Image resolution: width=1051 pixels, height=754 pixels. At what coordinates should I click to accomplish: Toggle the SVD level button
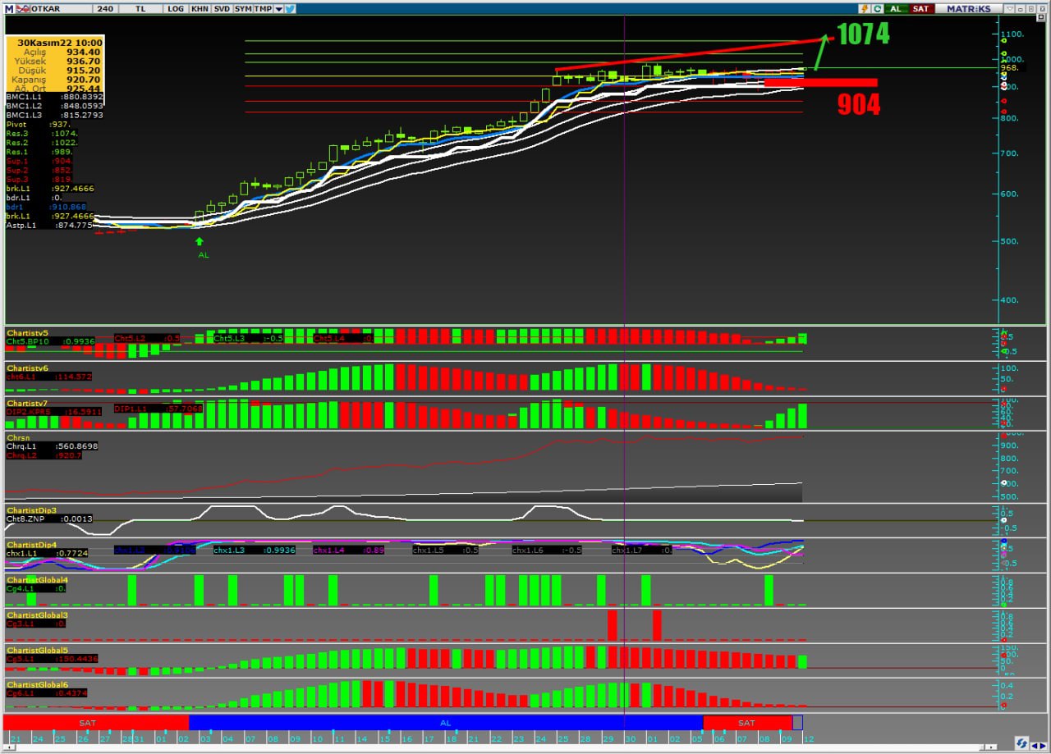(x=222, y=8)
